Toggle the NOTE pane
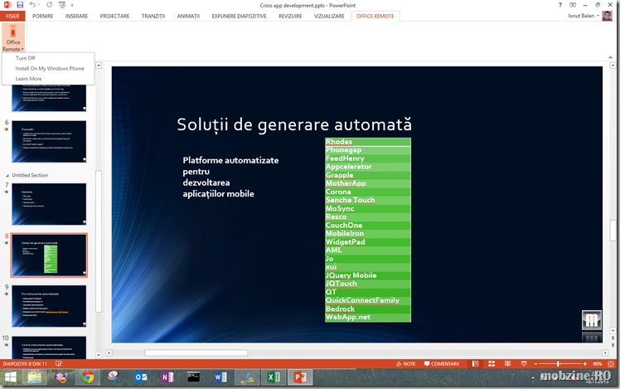The width and height of the screenshot is (620, 389). (x=405, y=363)
